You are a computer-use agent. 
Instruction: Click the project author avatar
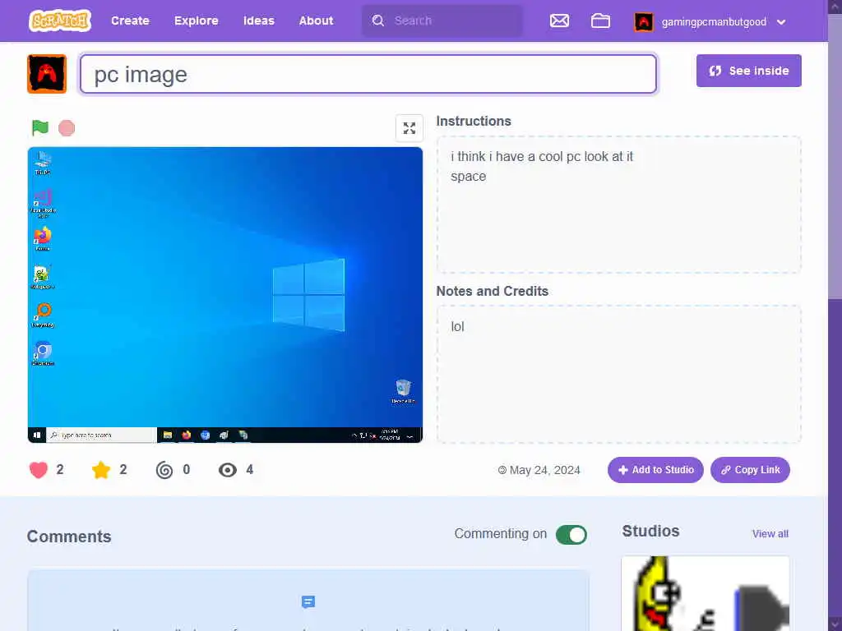(x=47, y=73)
